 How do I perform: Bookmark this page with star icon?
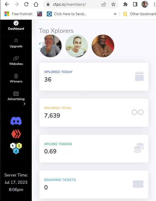[x=113, y=4]
